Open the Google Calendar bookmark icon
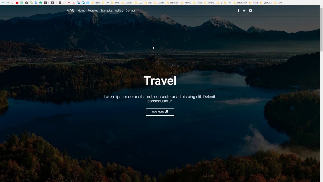Image resolution: width=323 pixels, height=182 pixels. point(88,3)
